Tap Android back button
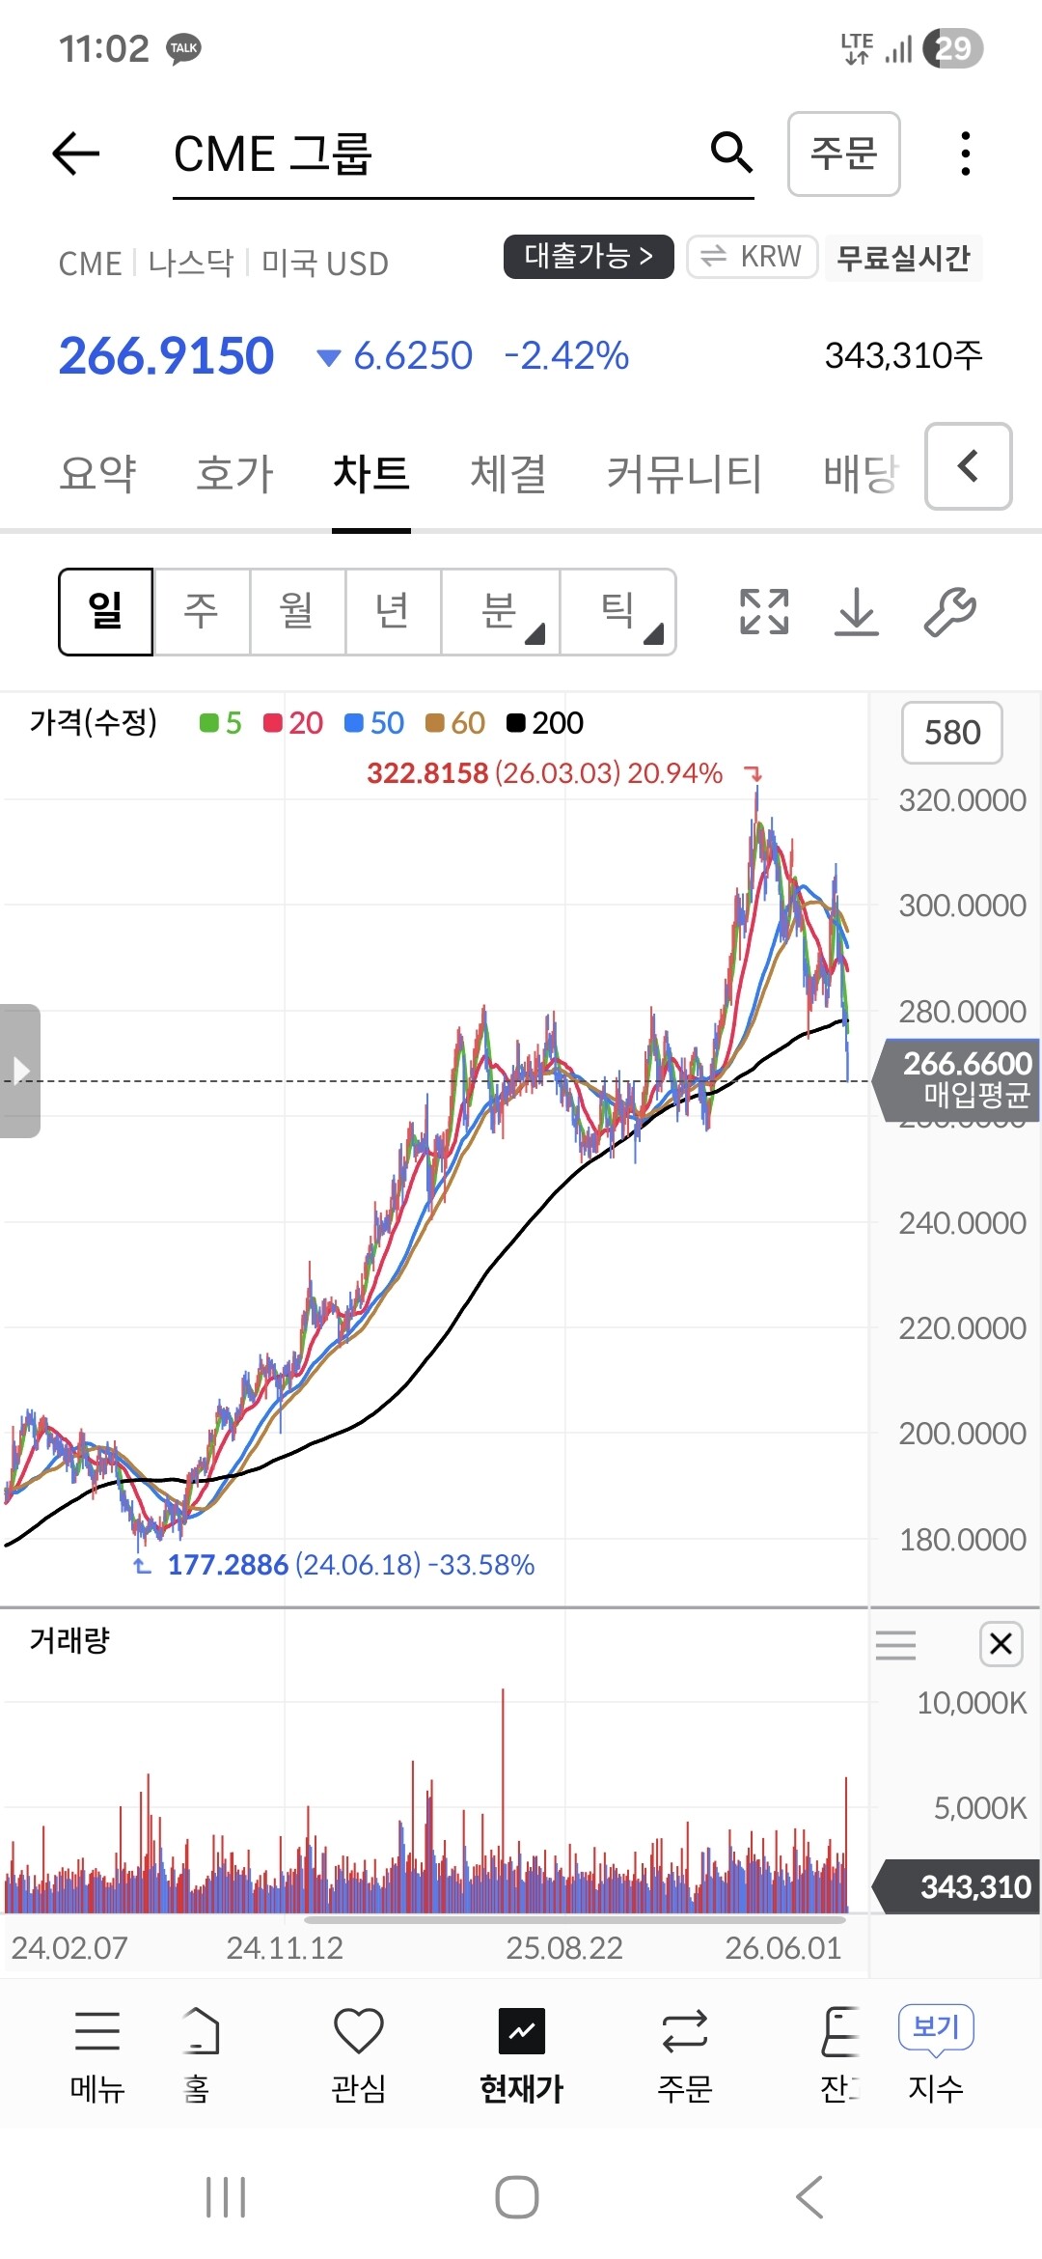 point(809,2198)
